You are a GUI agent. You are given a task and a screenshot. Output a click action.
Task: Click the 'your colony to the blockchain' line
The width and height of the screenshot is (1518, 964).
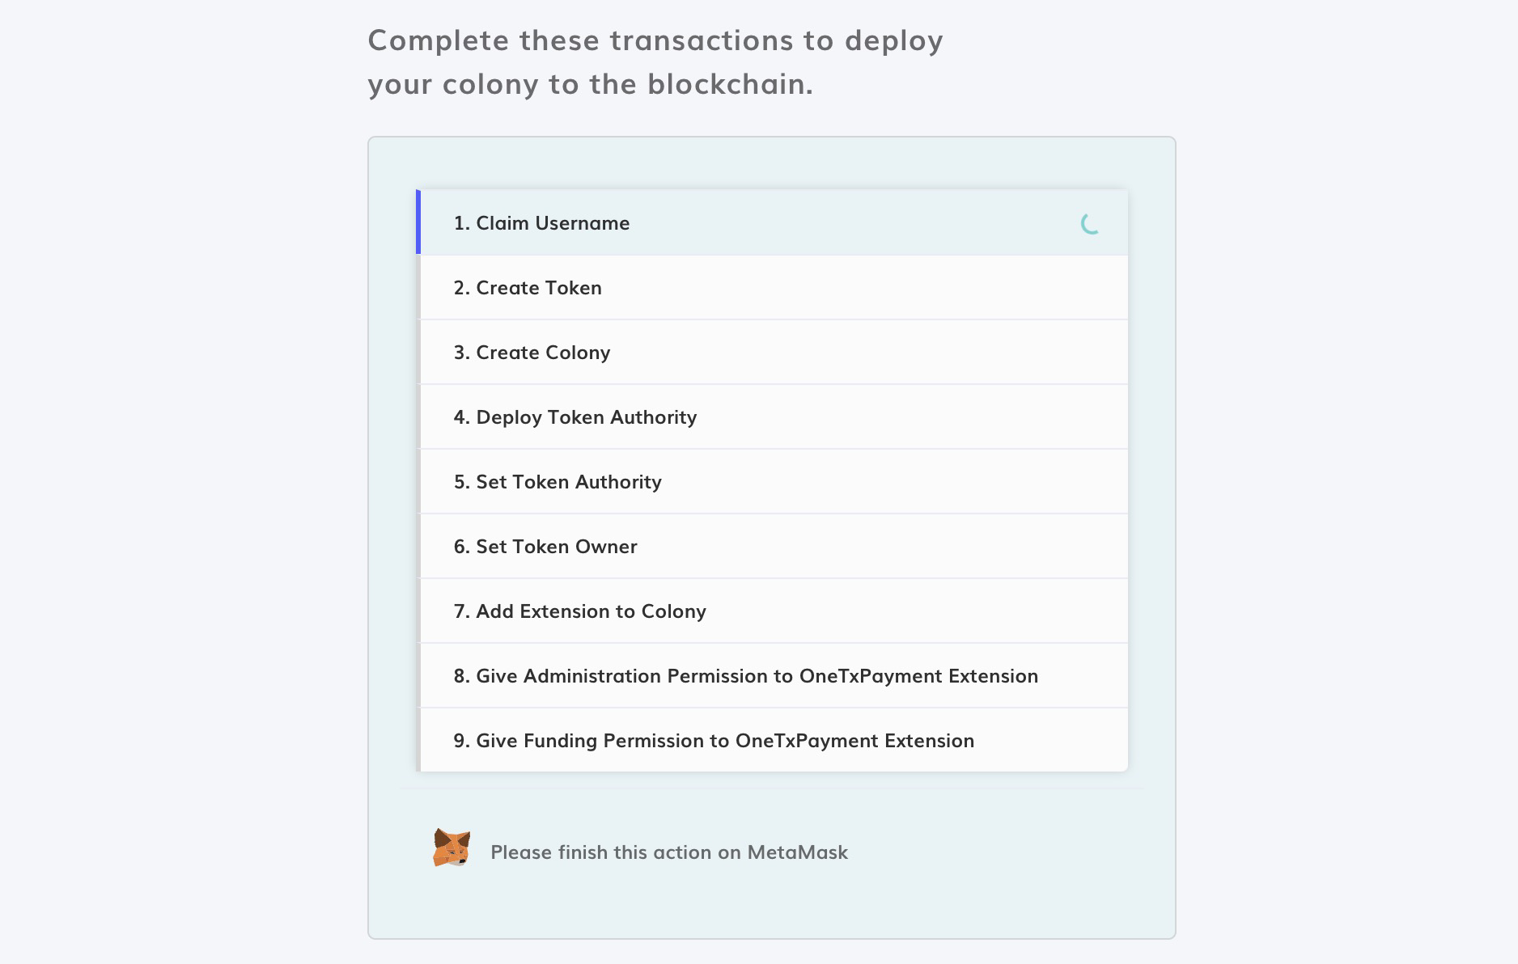590,84
